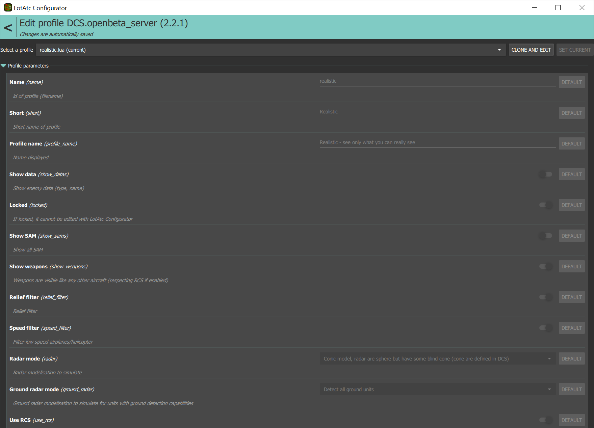This screenshot has height=428, width=594.
Task: Click the 'Changes are automatically saved' text
Action: coord(56,34)
